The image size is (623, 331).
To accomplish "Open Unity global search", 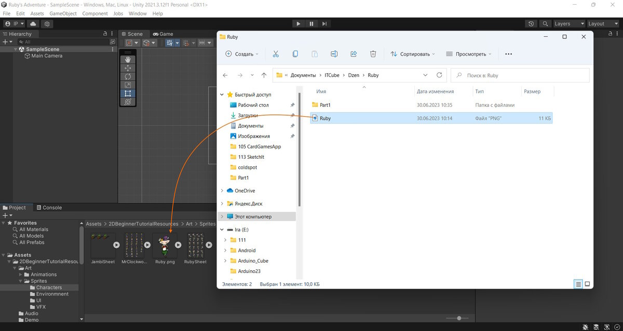I will (545, 24).
